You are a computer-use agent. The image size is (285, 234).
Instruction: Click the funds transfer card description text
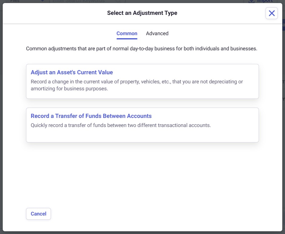(x=121, y=125)
